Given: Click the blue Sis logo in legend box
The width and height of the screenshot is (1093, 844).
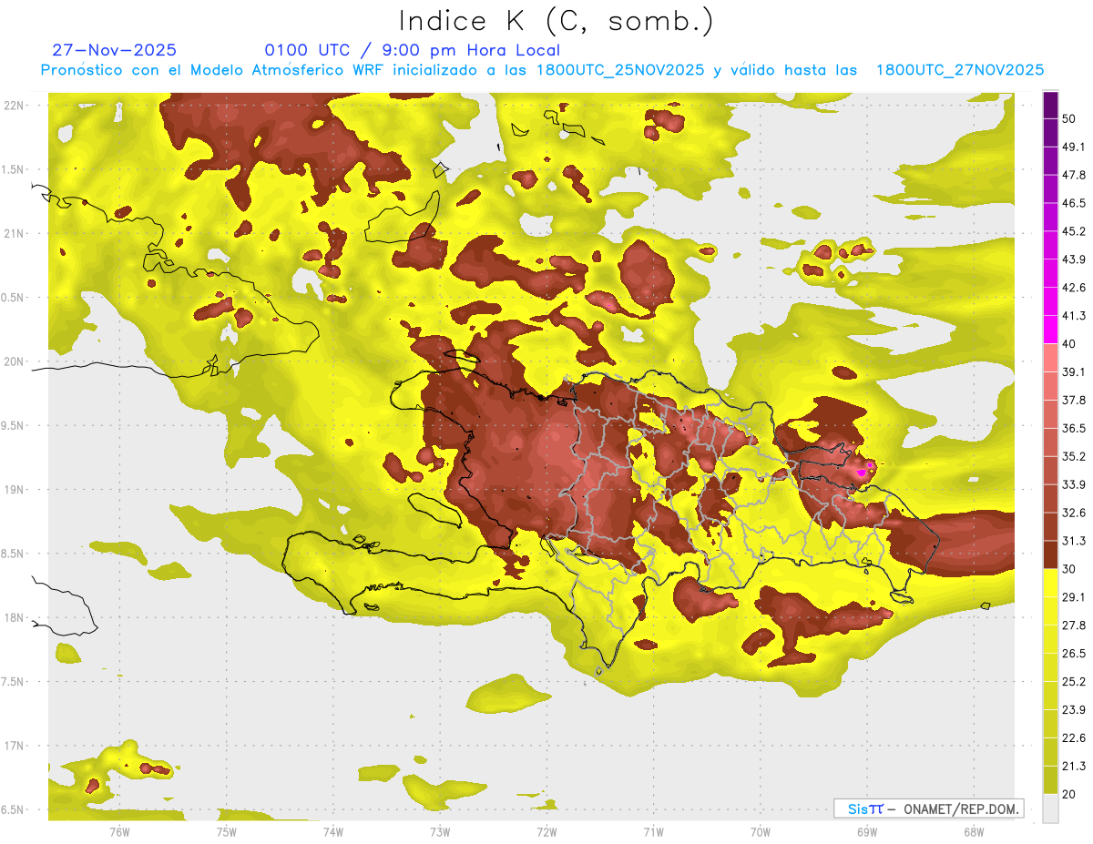Looking at the screenshot, I should pos(864,808).
